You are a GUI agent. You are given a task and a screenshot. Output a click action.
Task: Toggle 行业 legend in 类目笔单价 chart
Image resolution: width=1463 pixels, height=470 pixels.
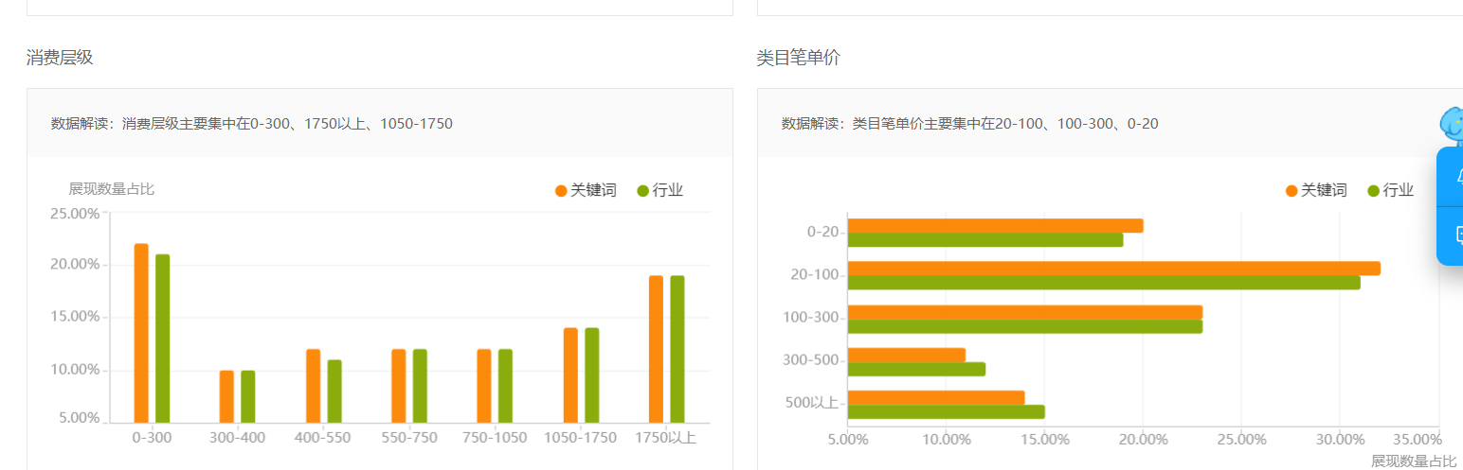pos(1391,190)
